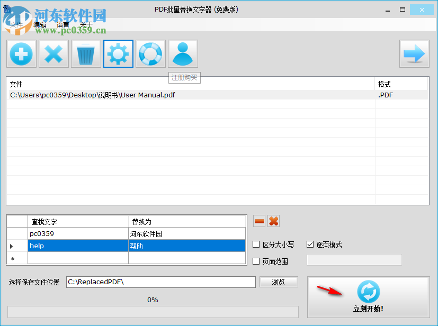Viewport: 438px width, 326px height.
Task: Click the trash can clear list icon
Action: (x=86, y=53)
